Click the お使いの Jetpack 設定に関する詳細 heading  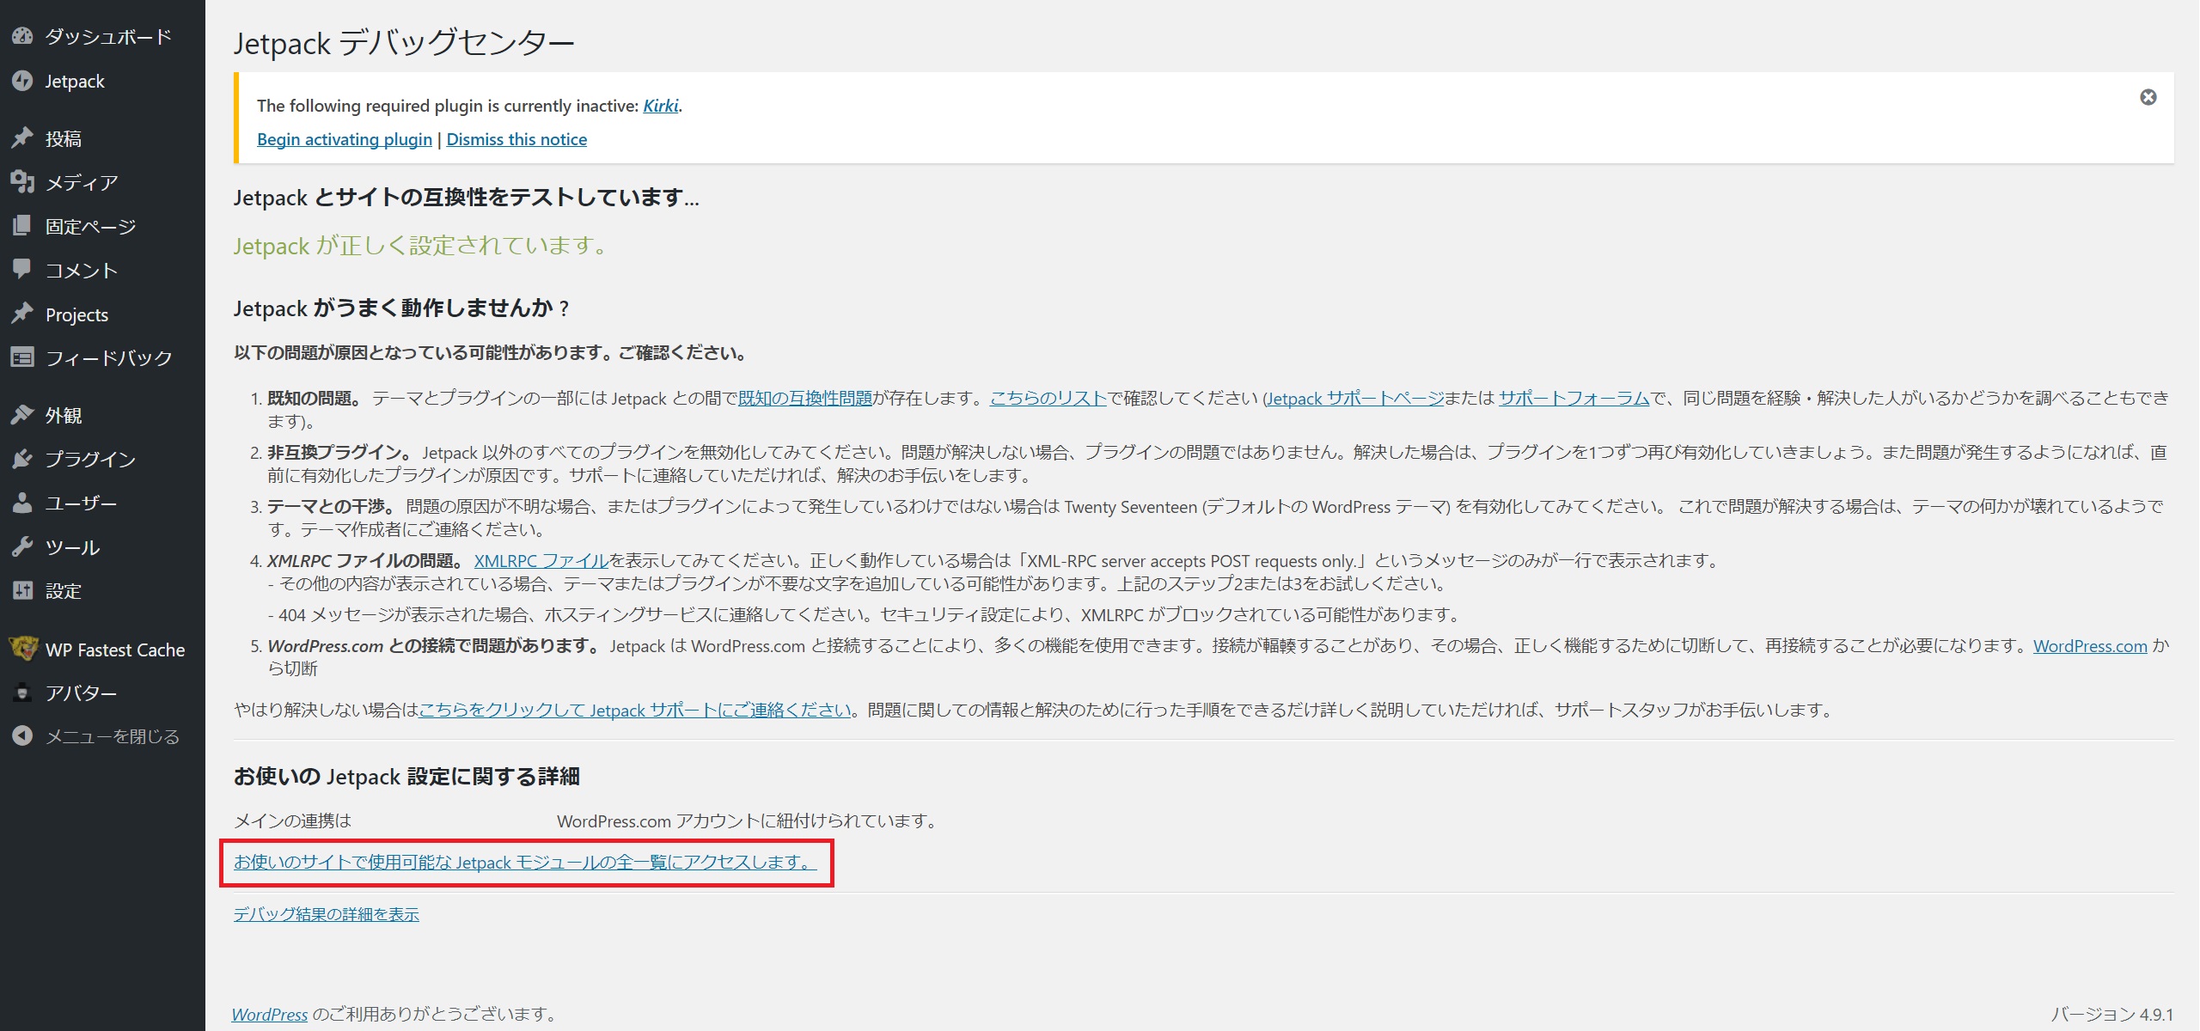point(406,777)
